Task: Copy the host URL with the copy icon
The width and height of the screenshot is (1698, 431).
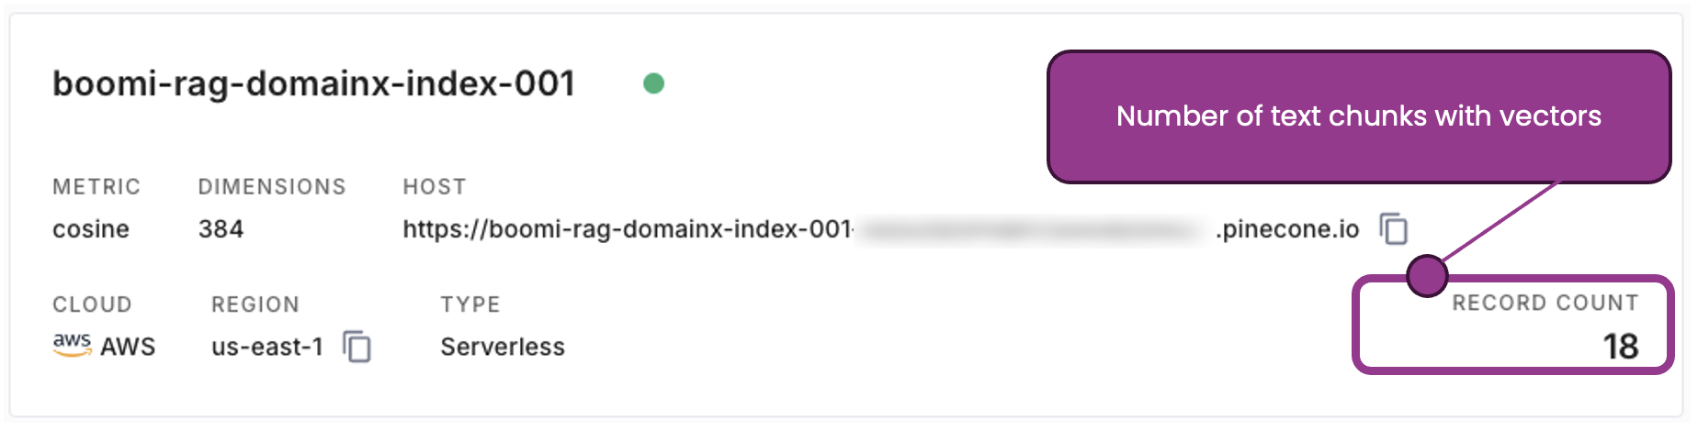Action: pyautogui.click(x=1393, y=228)
